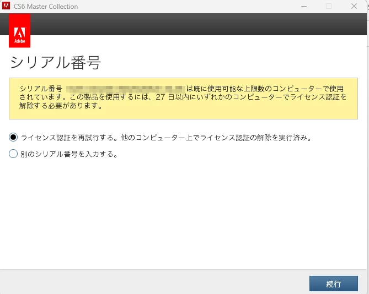
Task: Click the CS6 title bar app icon
Action: pyautogui.click(x=6, y=6)
